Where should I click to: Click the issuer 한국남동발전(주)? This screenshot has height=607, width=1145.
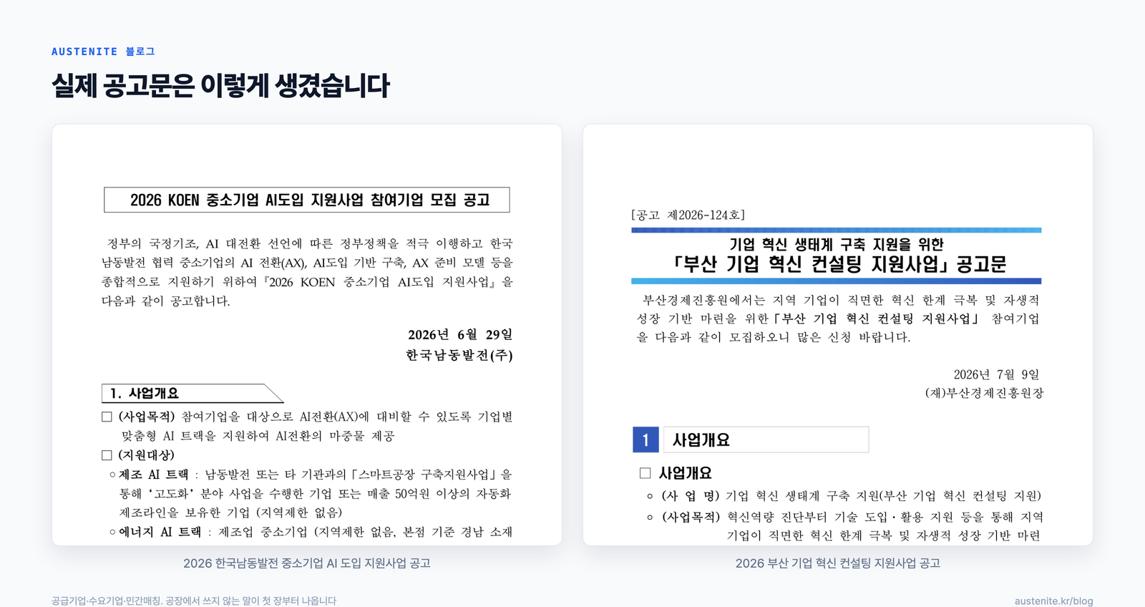[x=459, y=355]
